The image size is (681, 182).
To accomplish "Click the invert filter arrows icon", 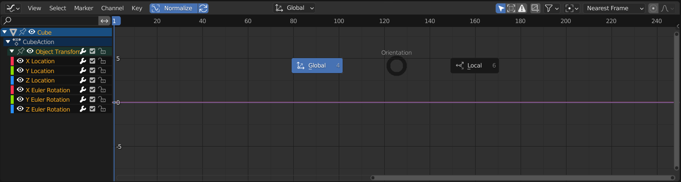I will 105,21.
